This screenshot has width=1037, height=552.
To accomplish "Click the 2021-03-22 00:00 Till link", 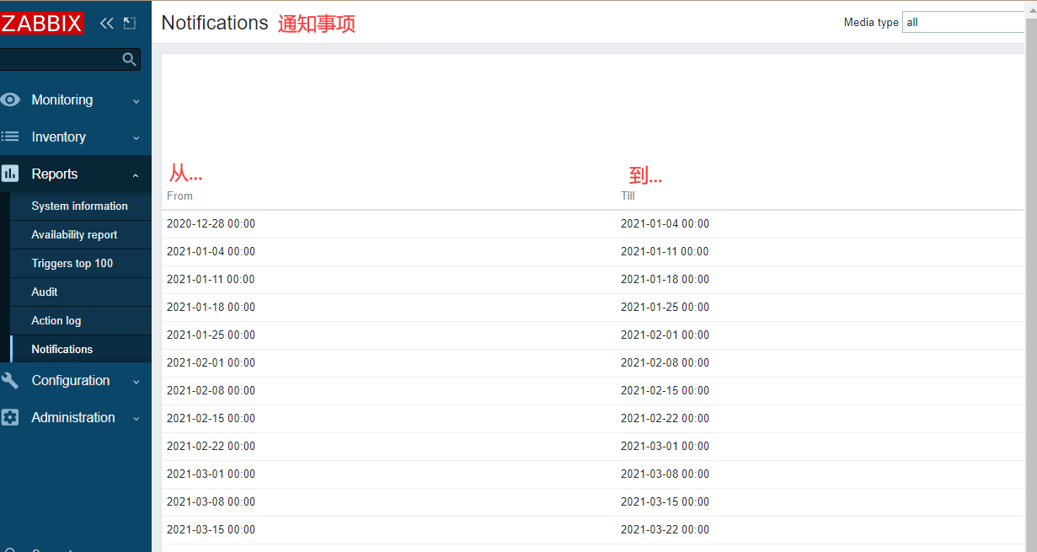I will 665,529.
